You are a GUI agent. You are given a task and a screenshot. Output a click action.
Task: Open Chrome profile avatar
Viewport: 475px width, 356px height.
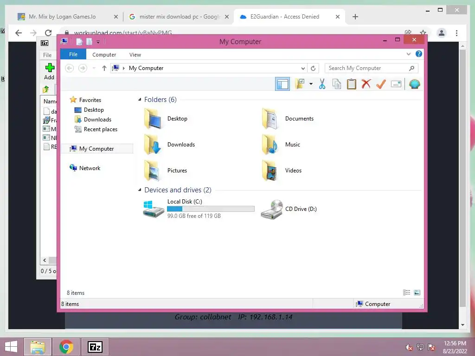(442, 33)
